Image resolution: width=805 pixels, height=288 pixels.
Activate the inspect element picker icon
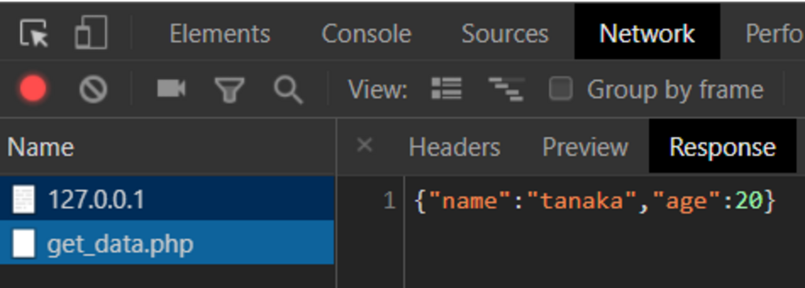pos(33,32)
